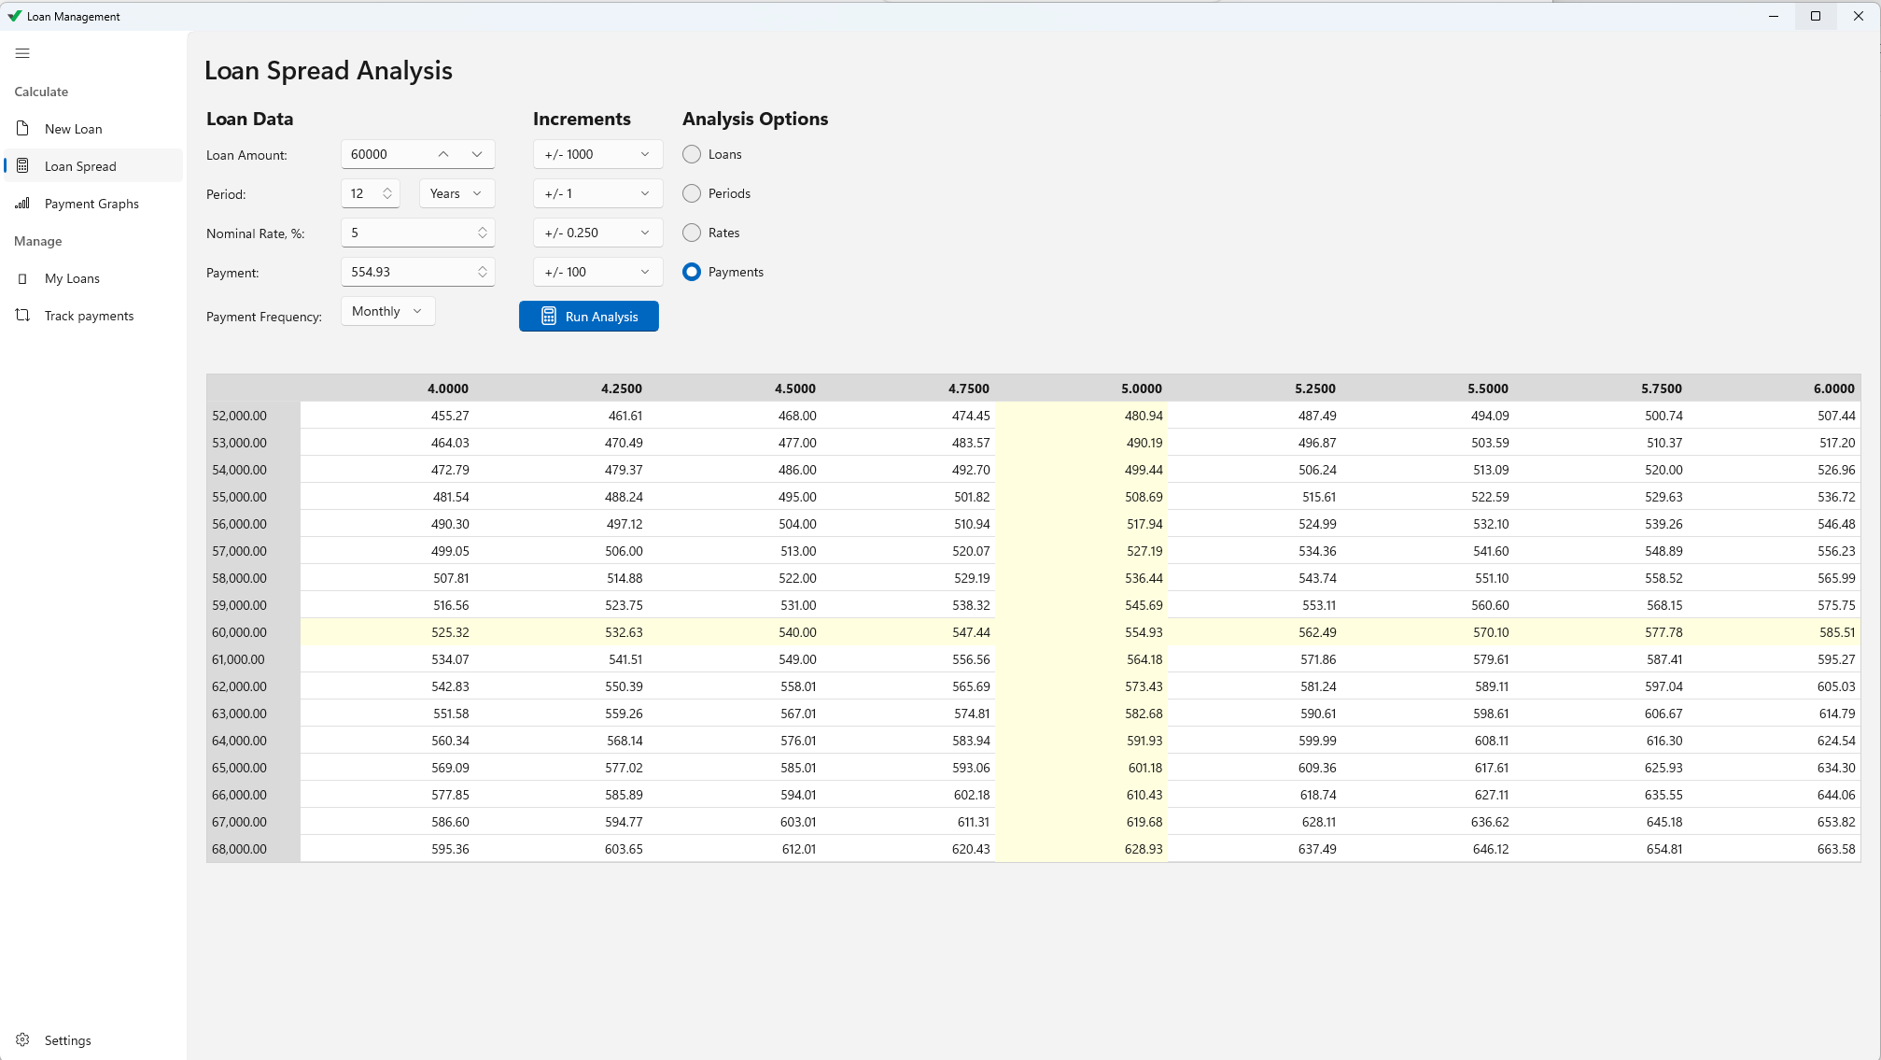The height and width of the screenshot is (1060, 1881).
Task: Select the Periods radio button
Action: [x=692, y=193]
